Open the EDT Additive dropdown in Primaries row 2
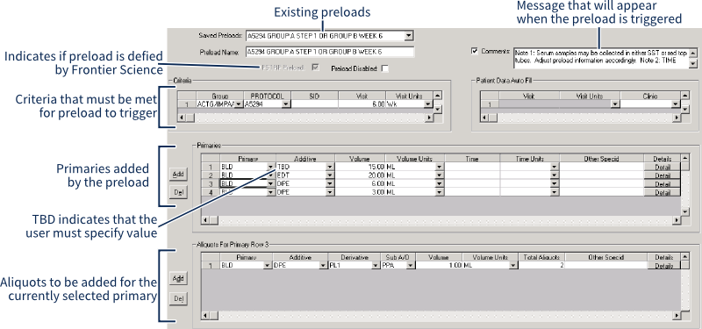The image size is (702, 329). coord(330,175)
